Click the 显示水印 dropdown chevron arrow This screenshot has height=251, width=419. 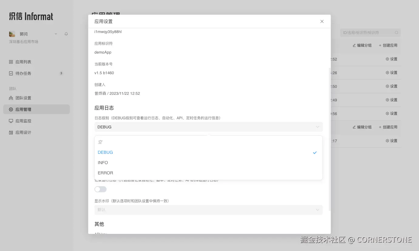coord(318,210)
